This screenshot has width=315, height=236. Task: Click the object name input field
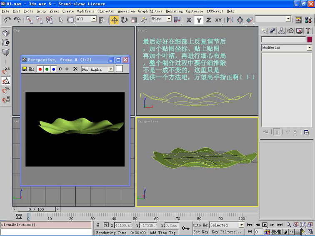283,39
